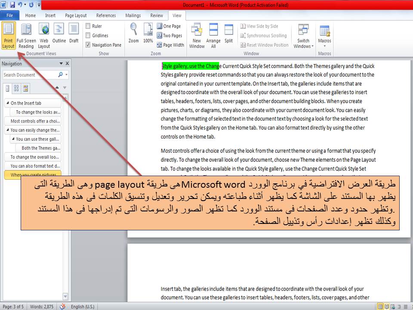Open Web Layout view from ribbon
The height and width of the screenshot is (310, 413).
tap(44, 36)
